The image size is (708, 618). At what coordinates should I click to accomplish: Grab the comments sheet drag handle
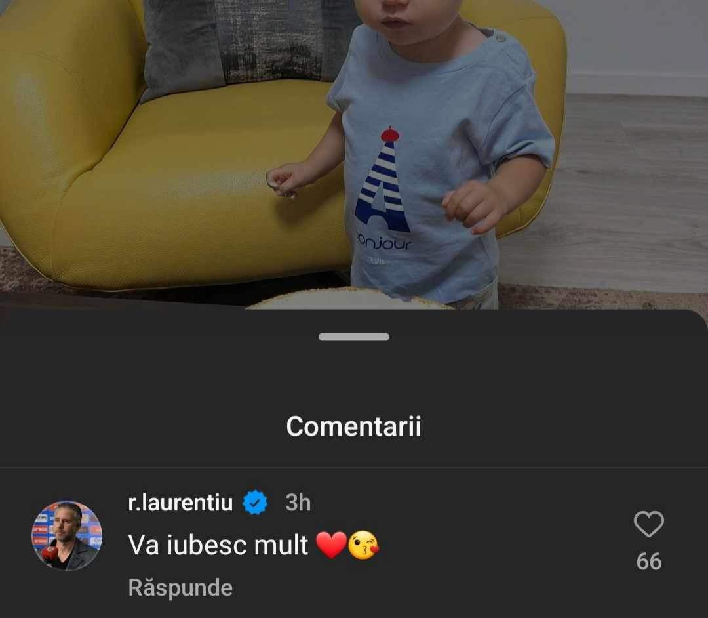tap(353, 337)
